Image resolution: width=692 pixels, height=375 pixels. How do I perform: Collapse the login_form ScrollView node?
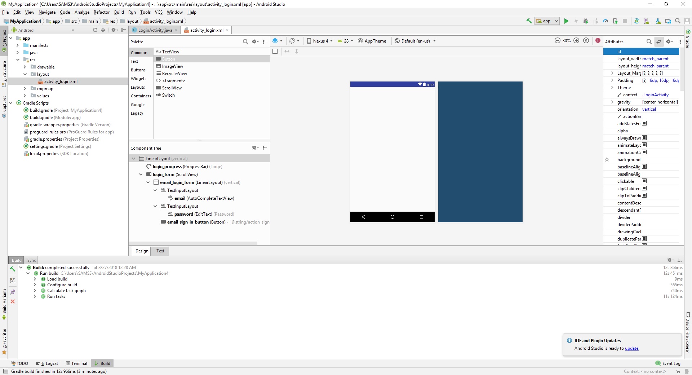click(x=141, y=175)
